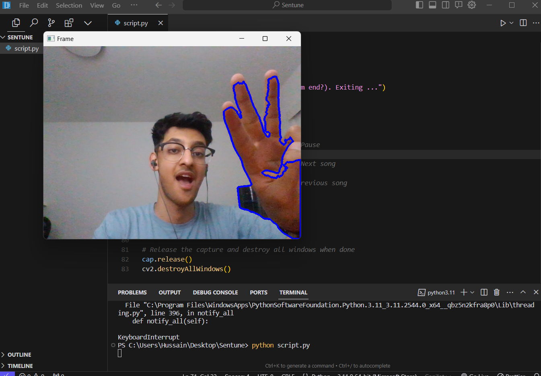
Task: Click the feedback chat icon in title bar
Action: tap(459, 5)
